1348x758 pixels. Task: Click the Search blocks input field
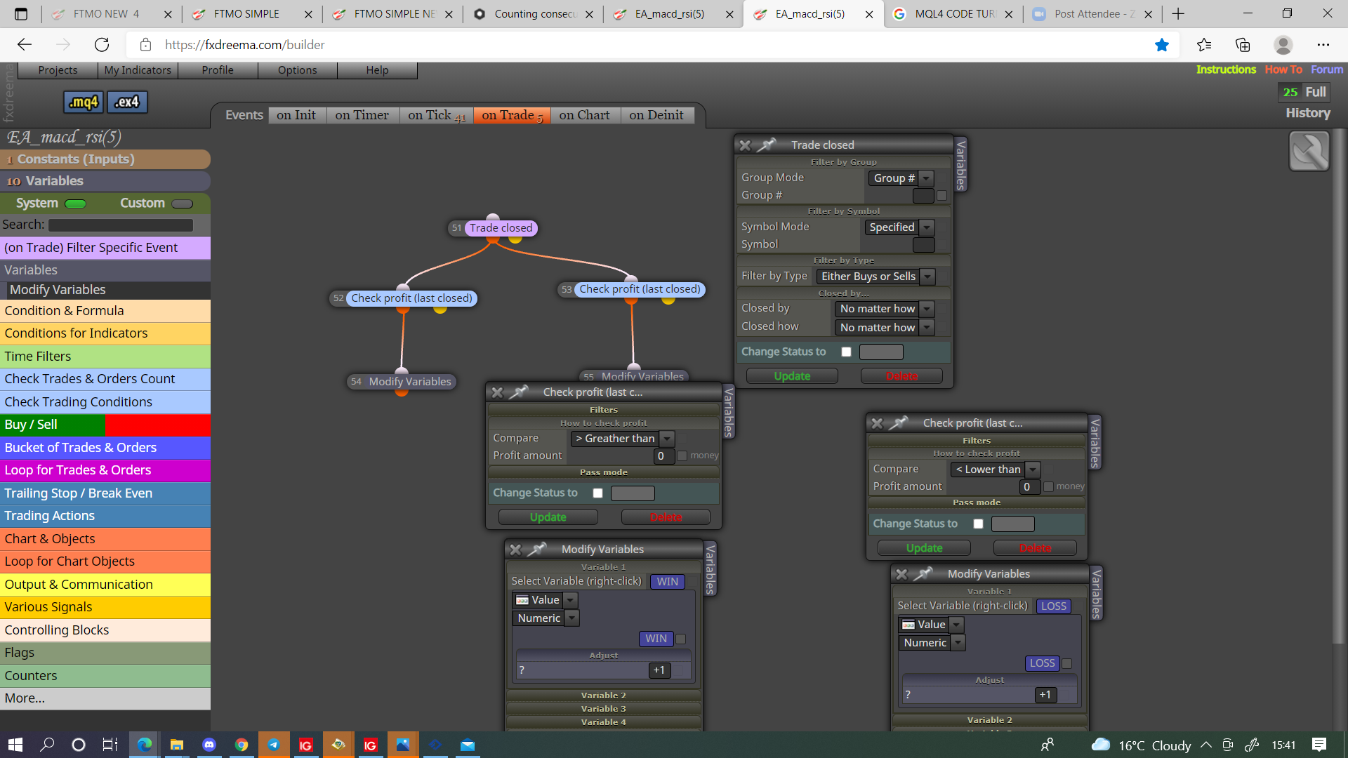tap(121, 225)
